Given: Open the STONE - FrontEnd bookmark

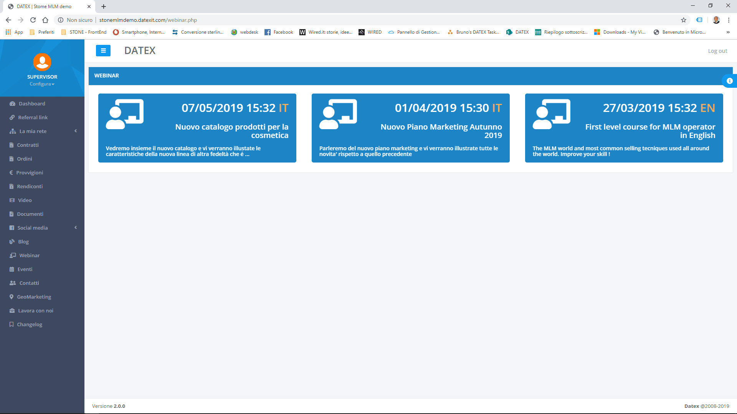Looking at the screenshot, I should (x=84, y=32).
